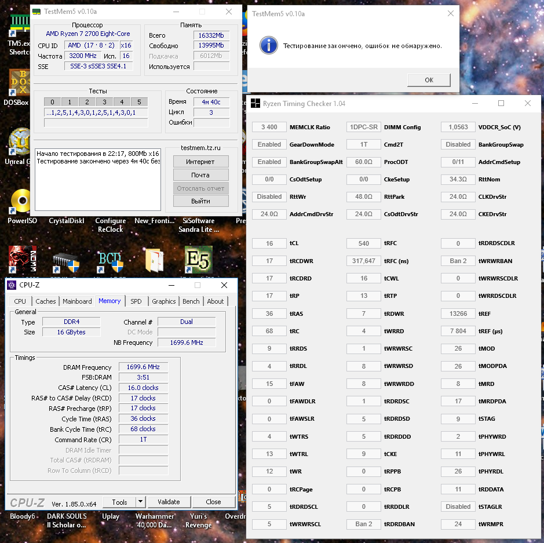
Task: Launch the Unreal desktop shortcut icon
Action: (x=19, y=141)
